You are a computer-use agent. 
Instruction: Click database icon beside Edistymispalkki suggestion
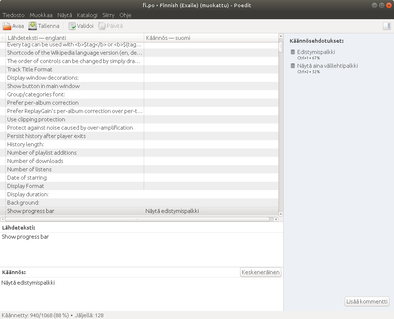(x=293, y=52)
